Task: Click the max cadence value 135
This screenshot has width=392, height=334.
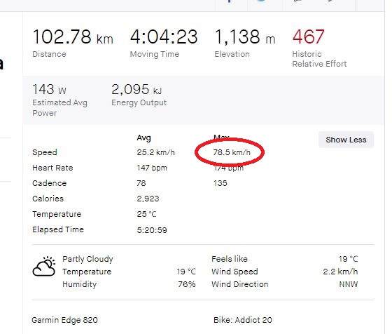Action: coord(220,183)
